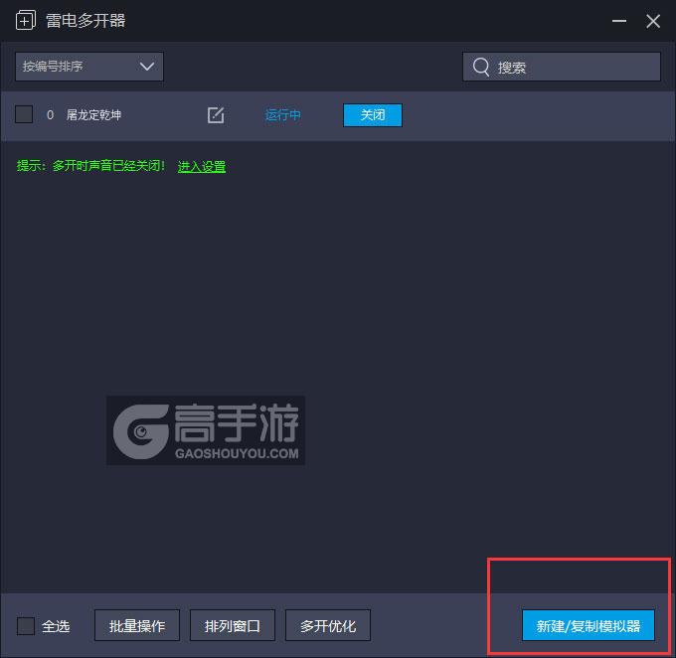676x658 pixels.
Task: Close the running emulator with 关闭
Action: click(373, 115)
